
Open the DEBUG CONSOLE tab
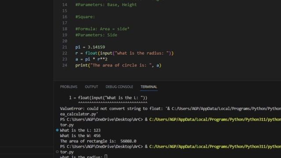point(119,87)
